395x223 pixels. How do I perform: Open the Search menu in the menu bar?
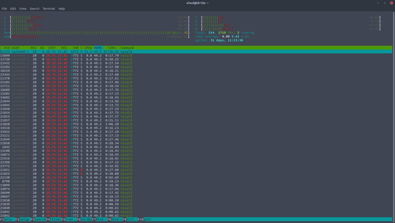(x=35, y=9)
